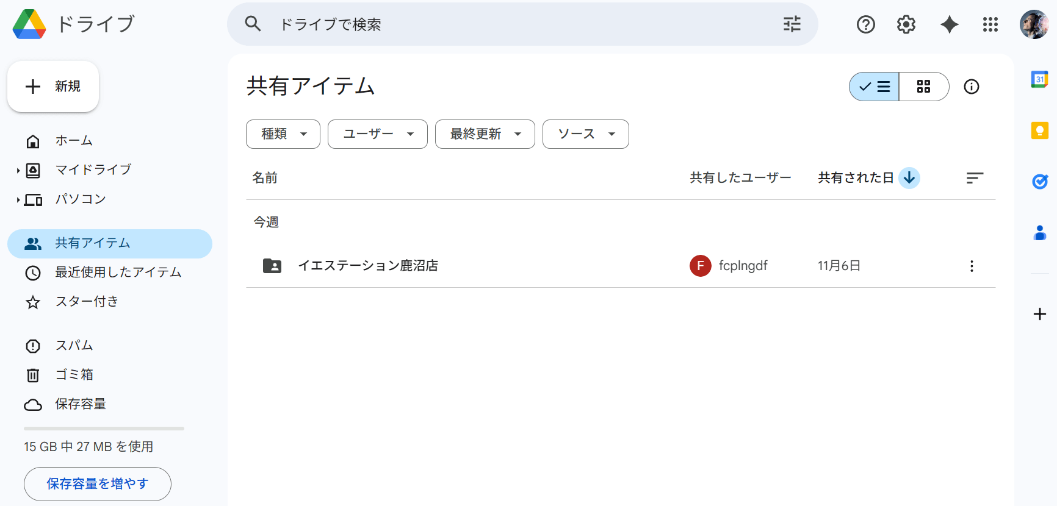Screen dimensions: 1057x506
Task: Click the help question mark icon
Action: 865,24
